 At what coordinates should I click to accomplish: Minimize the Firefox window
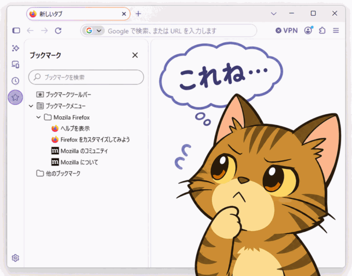[x=292, y=13]
